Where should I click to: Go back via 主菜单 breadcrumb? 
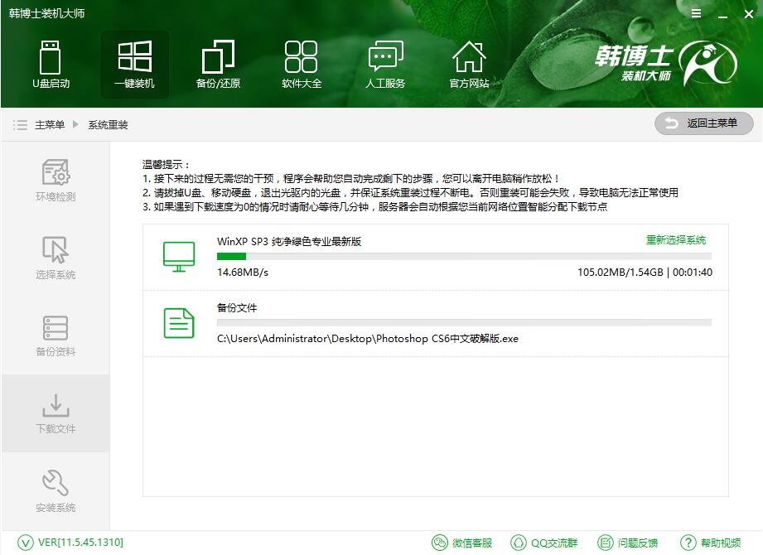[x=48, y=125]
